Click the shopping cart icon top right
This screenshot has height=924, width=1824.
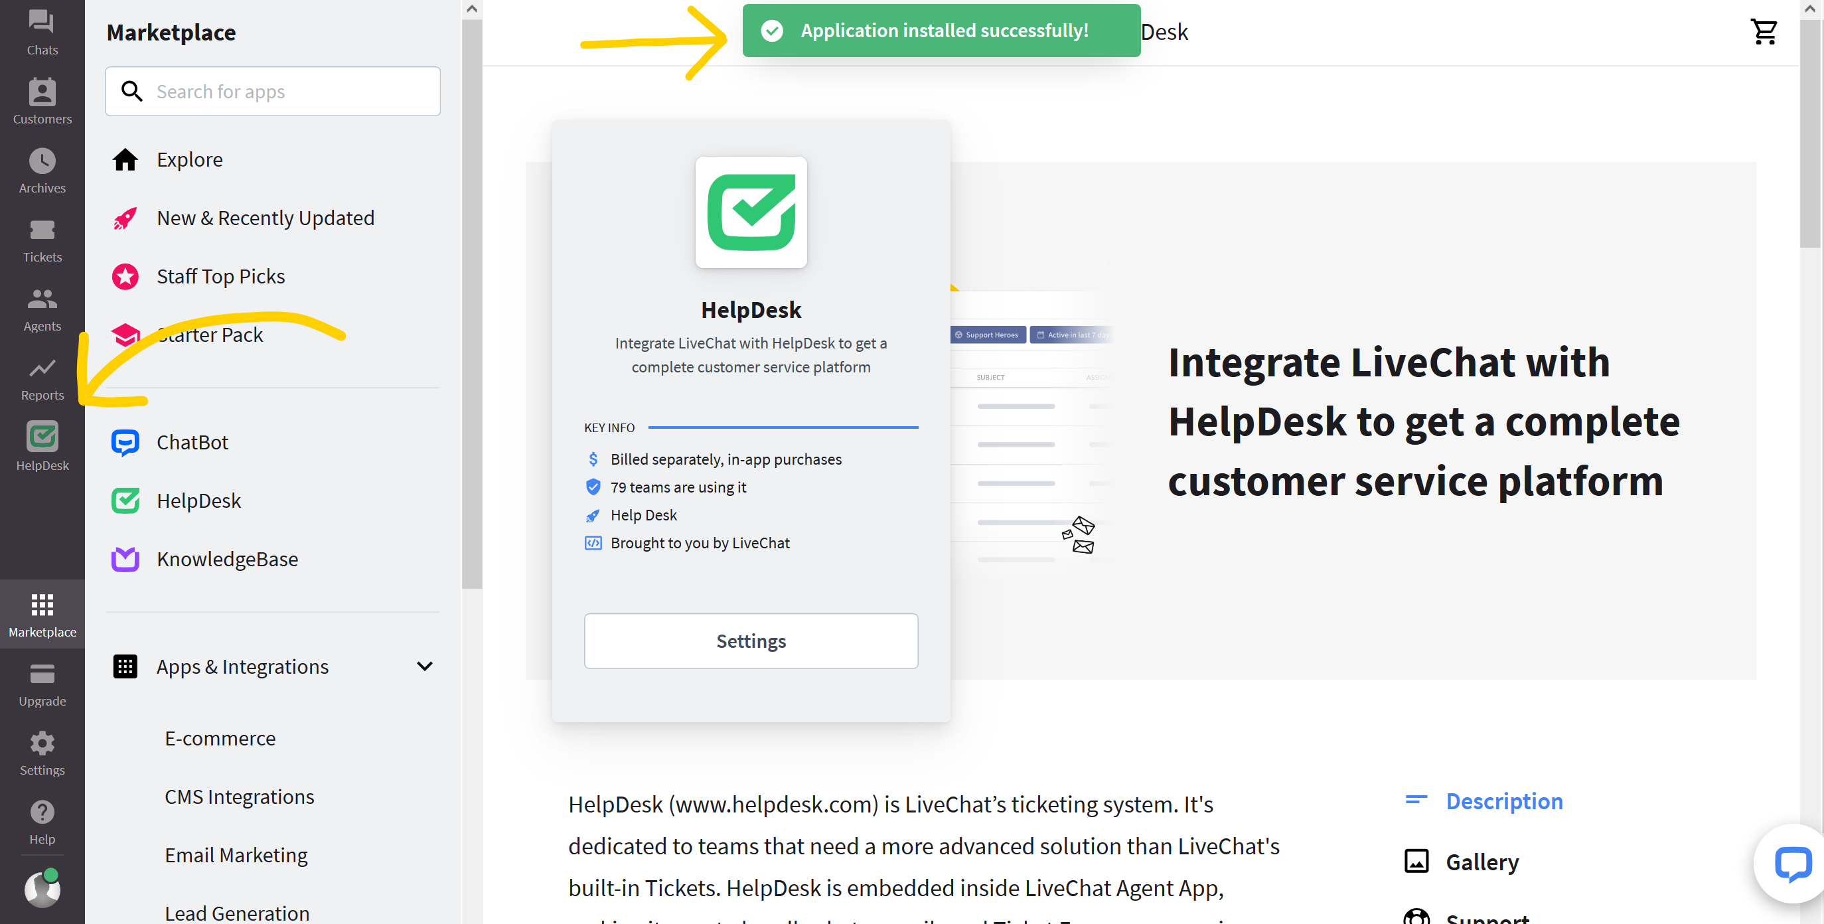(1765, 32)
